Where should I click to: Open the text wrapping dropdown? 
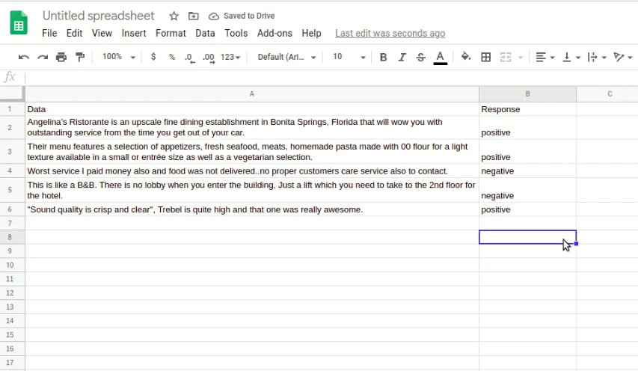coord(597,58)
